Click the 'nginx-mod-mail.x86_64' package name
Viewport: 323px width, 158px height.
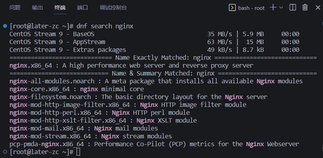tap(47, 128)
